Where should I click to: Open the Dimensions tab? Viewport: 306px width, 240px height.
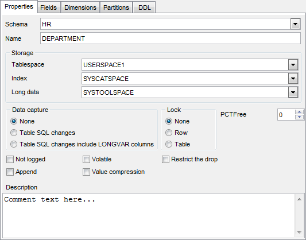[x=80, y=7]
